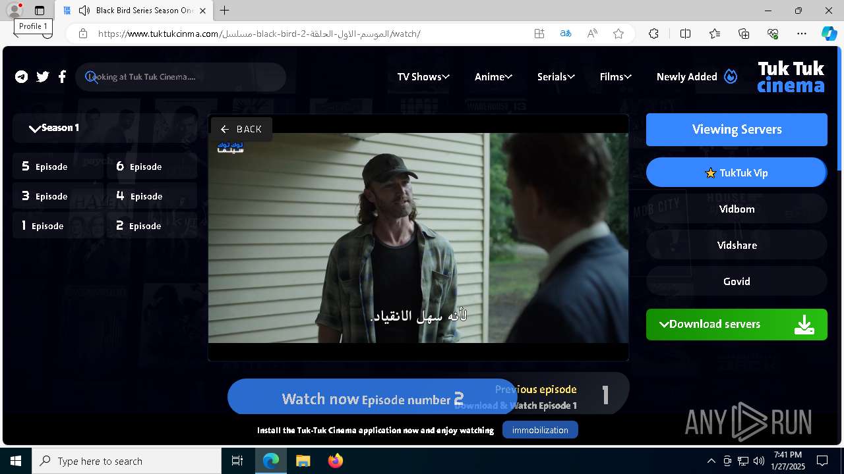
Task: Click the video player frame
Action: [x=419, y=238]
